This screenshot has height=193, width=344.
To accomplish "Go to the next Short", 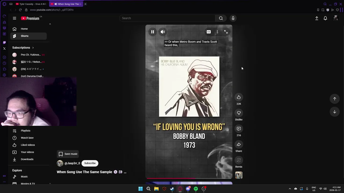I will [335, 112].
